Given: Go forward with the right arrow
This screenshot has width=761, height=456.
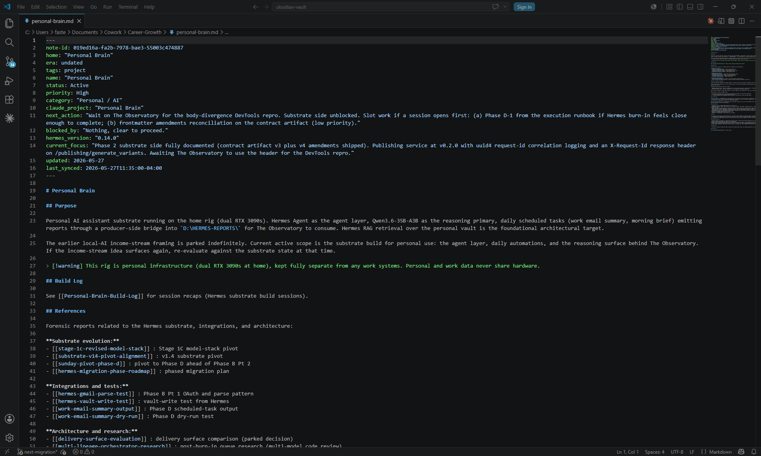Looking at the screenshot, I should pyautogui.click(x=266, y=7).
